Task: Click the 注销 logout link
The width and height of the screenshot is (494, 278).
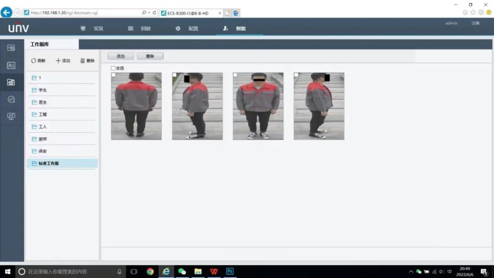Action: click(x=475, y=23)
